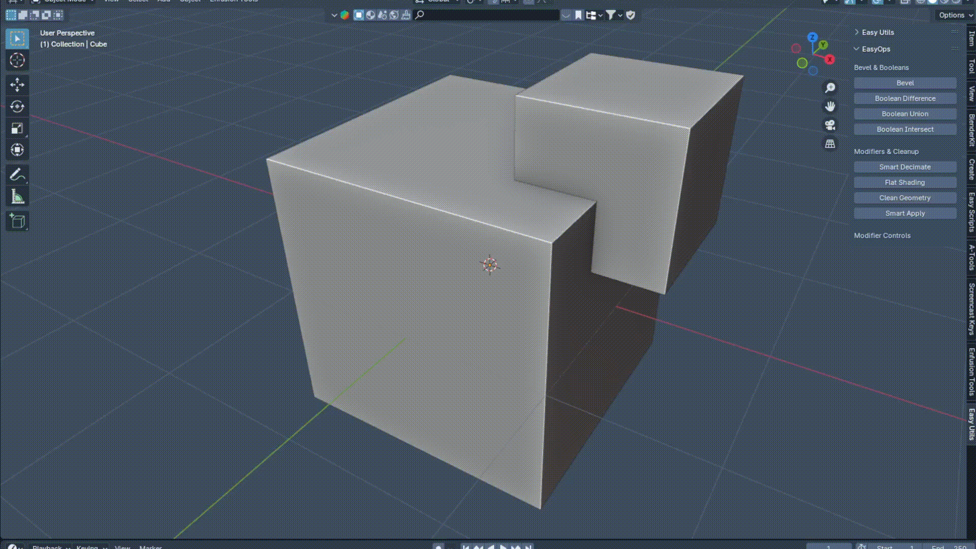Click the Flat Shading button
Viewport: 976px width, 549px height.
coord(905,182)
